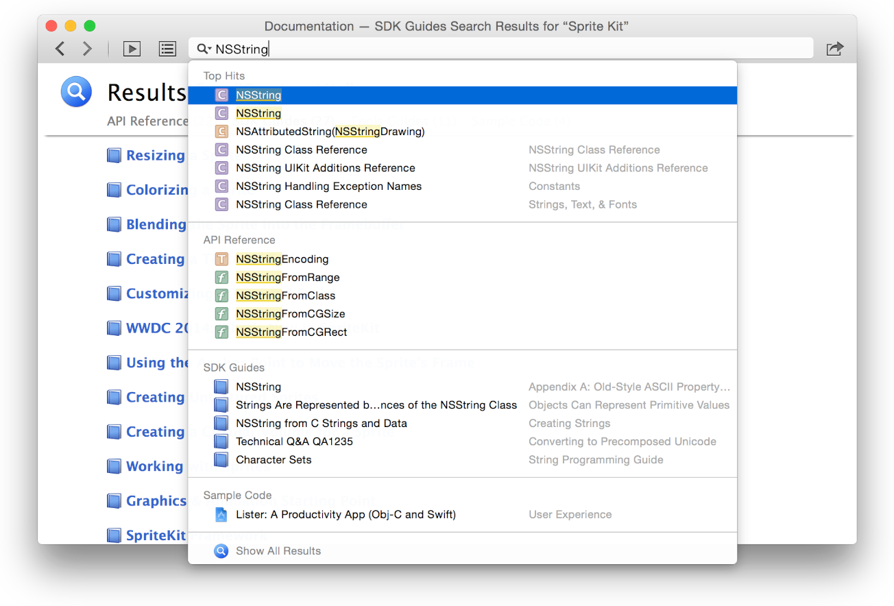Image resolution: width=894 pixels, height=606 pixels.
Task: Open the Colorizing link in background results
Action: 157,190
